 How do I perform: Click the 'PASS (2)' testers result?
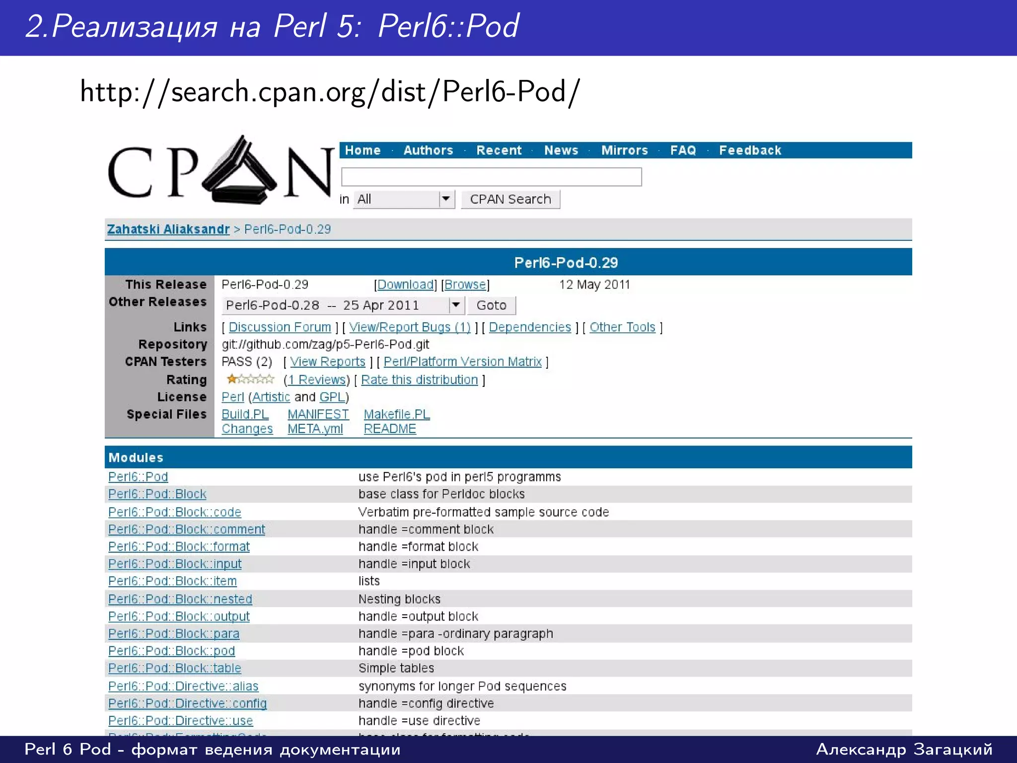tap(247, 362)
